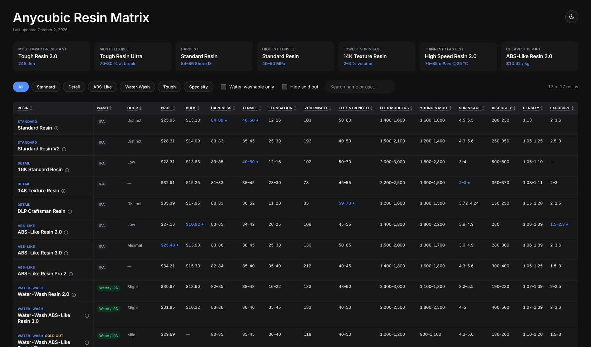This screenshot has width=591, height=347.
Task: Filter resins by Specialty category
Action: tap(198, 87)
